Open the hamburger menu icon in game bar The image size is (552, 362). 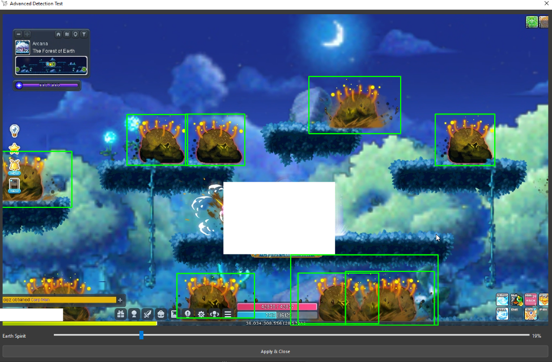point(228,313)
